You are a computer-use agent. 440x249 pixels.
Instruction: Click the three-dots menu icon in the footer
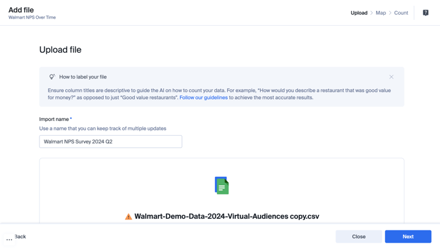[9, 239]
